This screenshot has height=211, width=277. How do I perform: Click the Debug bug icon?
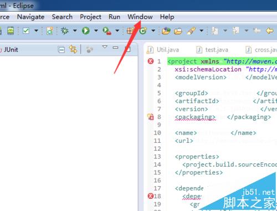[x=65, y=30]
